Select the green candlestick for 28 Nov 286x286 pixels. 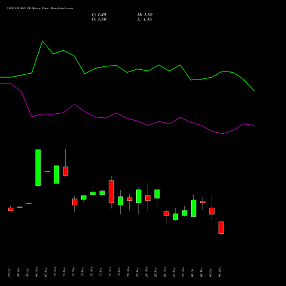point(185,213)
